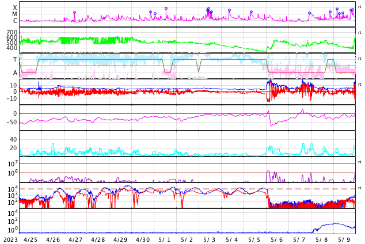Select the 5/1 date label
The width and height of the screenshot is (365, 244).
coord(165,239)
